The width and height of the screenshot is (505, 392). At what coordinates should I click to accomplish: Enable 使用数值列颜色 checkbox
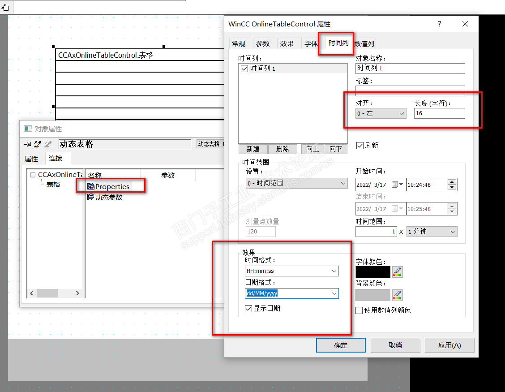pyautogui.click(x=359, y=310)
